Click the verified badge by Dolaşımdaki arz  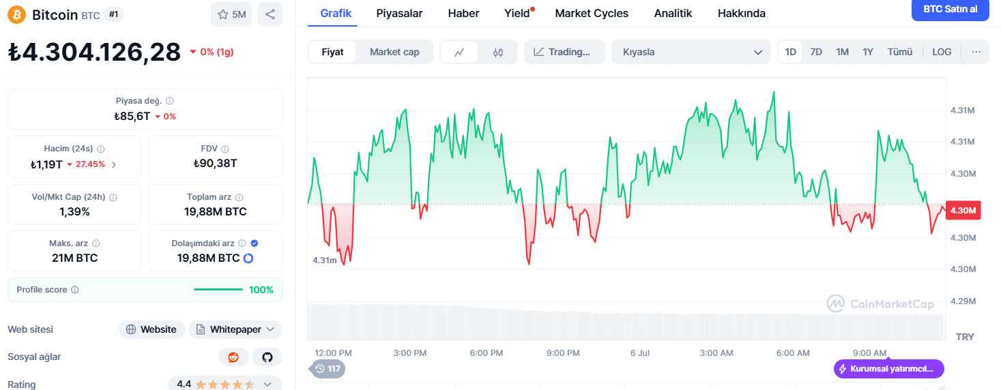[x=255, y=243]
